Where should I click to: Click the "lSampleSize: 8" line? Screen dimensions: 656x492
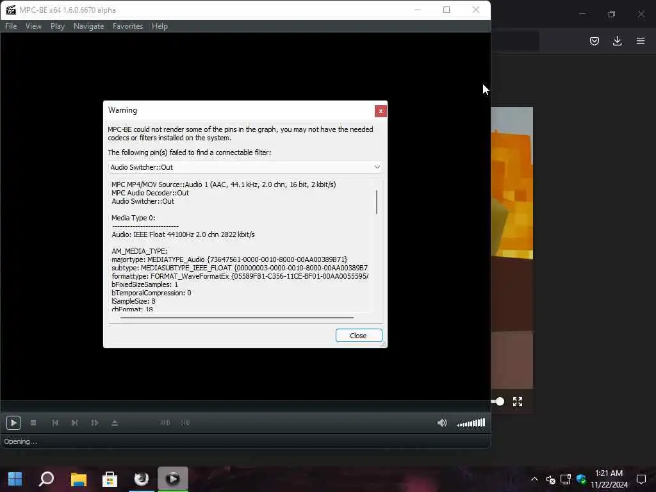[x=133, y=301]
